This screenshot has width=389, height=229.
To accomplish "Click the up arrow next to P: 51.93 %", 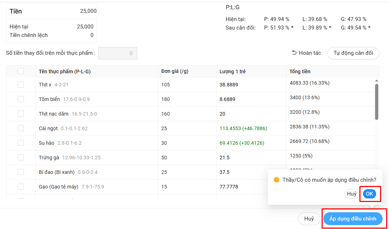I will pos(292,27).
